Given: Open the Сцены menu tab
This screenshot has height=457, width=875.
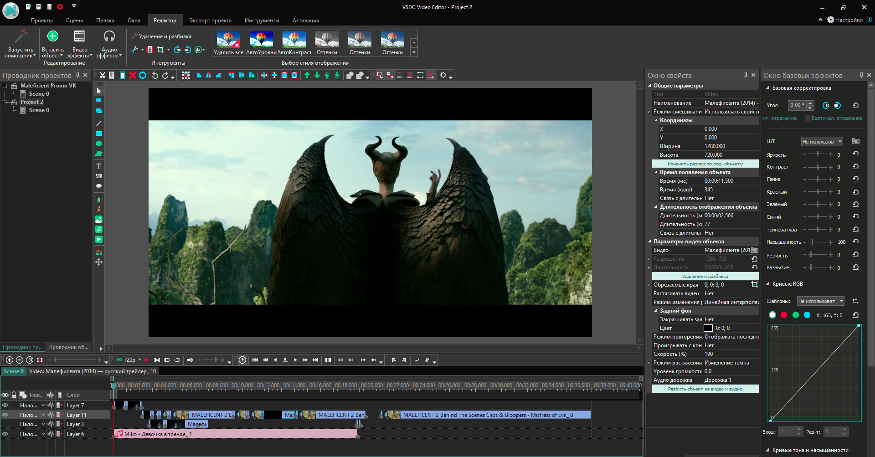Looking at the screenshot, I should pos(74,21).
